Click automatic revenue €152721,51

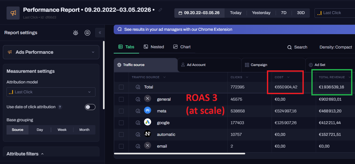[x=330, y=135]
